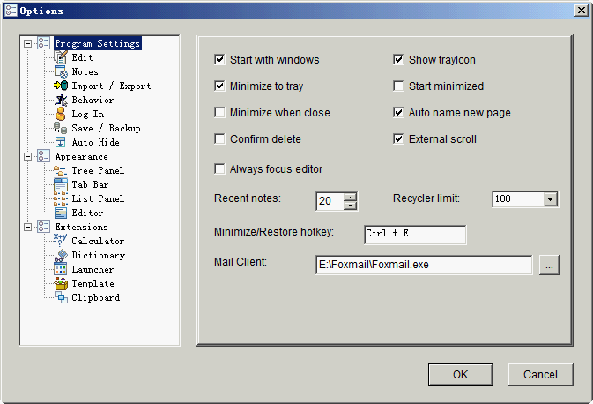Open the Recycler limit dropdown
The image size is (593, 404).
pos(550,199)
